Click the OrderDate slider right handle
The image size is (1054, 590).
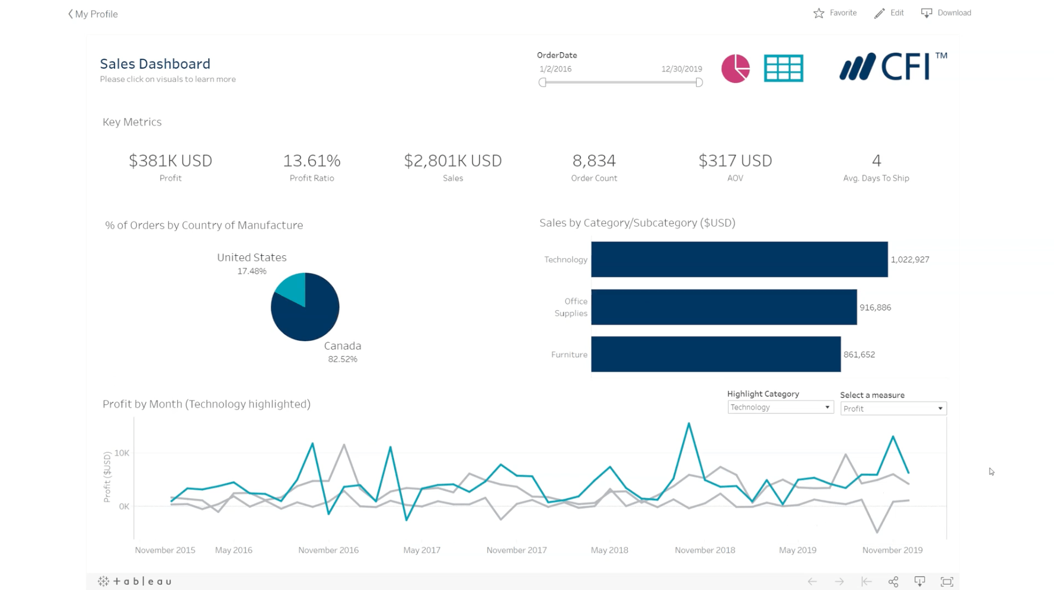699,83
